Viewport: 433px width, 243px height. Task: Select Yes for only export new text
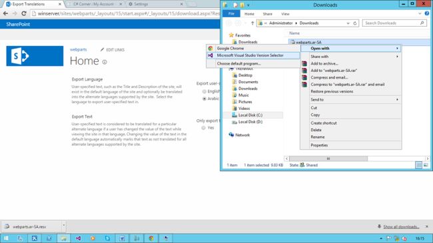click(x=204, y=128)
